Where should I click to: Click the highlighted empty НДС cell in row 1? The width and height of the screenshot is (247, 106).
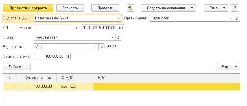(x=167, y=86)
